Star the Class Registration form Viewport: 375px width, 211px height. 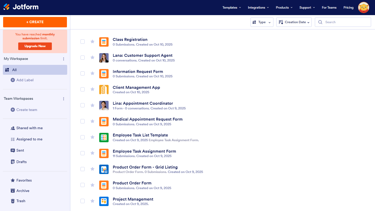click(92, 41)
